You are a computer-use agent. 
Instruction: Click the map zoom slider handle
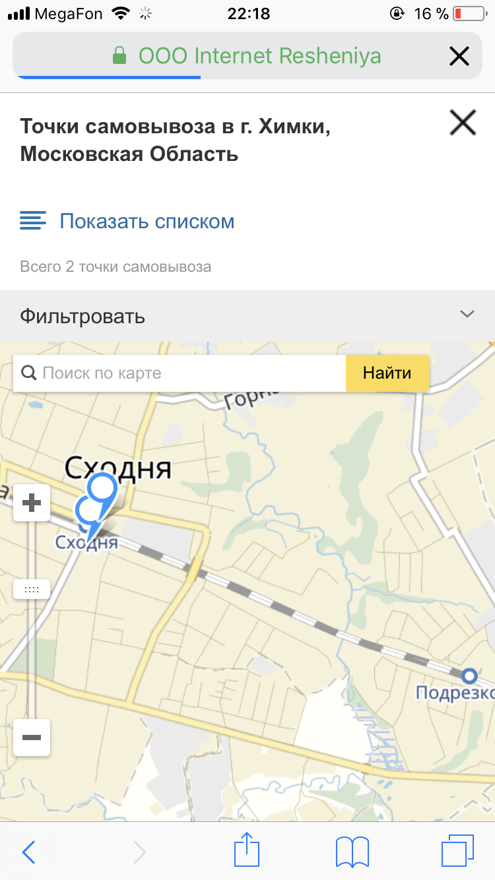pyautogui.click(x=32, y=589)
